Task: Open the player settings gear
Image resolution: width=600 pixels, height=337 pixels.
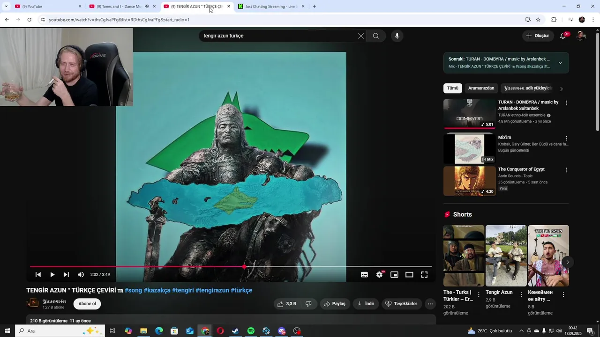Action: click(379, 275)
